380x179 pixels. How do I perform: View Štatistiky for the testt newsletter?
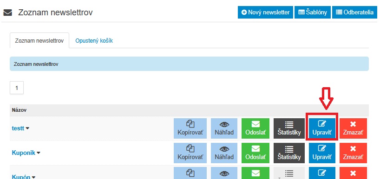[x=289, y=128]
